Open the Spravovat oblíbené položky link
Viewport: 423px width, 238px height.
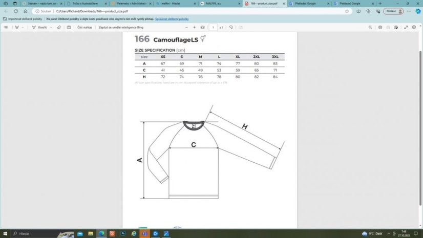172,19
